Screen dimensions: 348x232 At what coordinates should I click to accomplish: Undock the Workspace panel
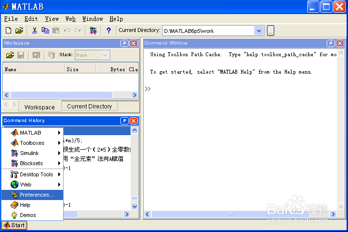point(124,43)
